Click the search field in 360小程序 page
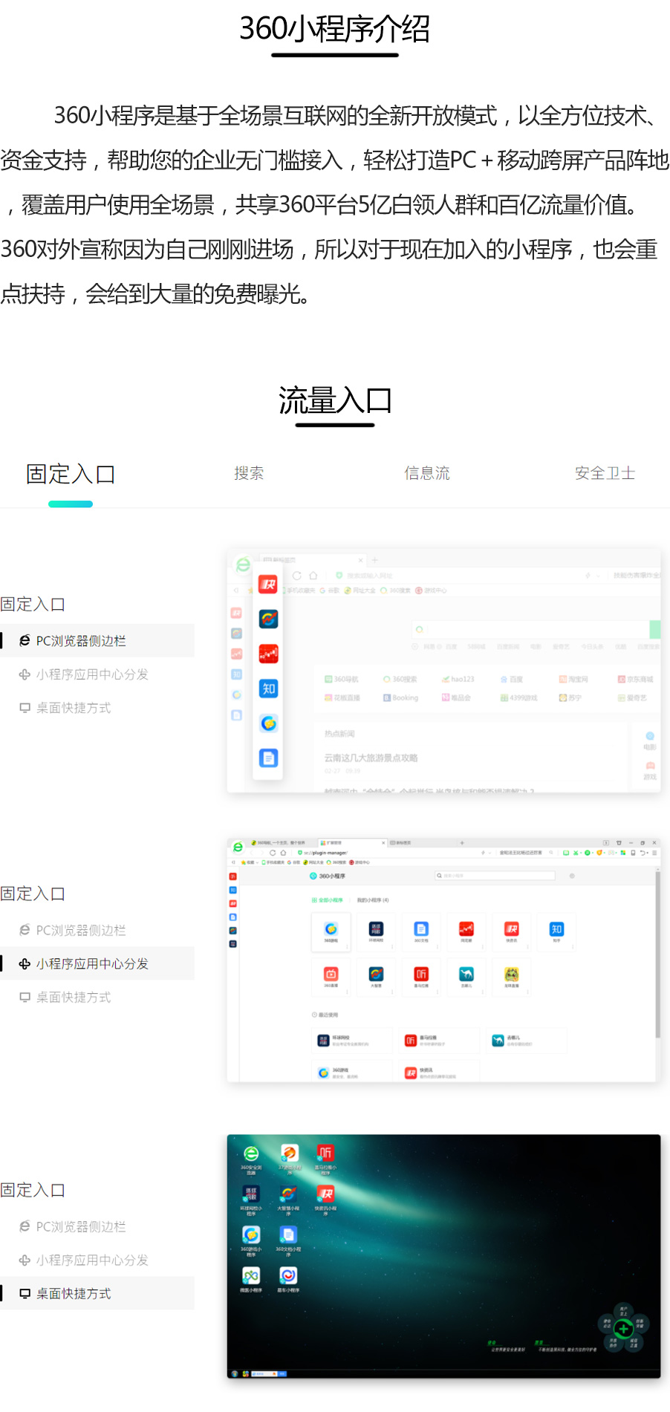The image size is (670, 1412). pyautogui.click(x=495, y=876)
